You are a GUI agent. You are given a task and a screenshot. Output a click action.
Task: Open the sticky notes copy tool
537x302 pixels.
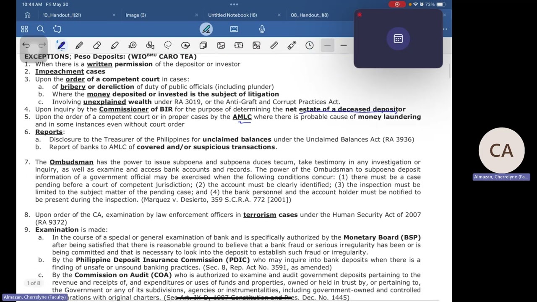[x=203, y=45]
